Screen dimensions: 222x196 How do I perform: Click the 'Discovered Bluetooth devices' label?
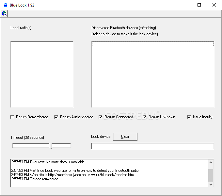124,28
